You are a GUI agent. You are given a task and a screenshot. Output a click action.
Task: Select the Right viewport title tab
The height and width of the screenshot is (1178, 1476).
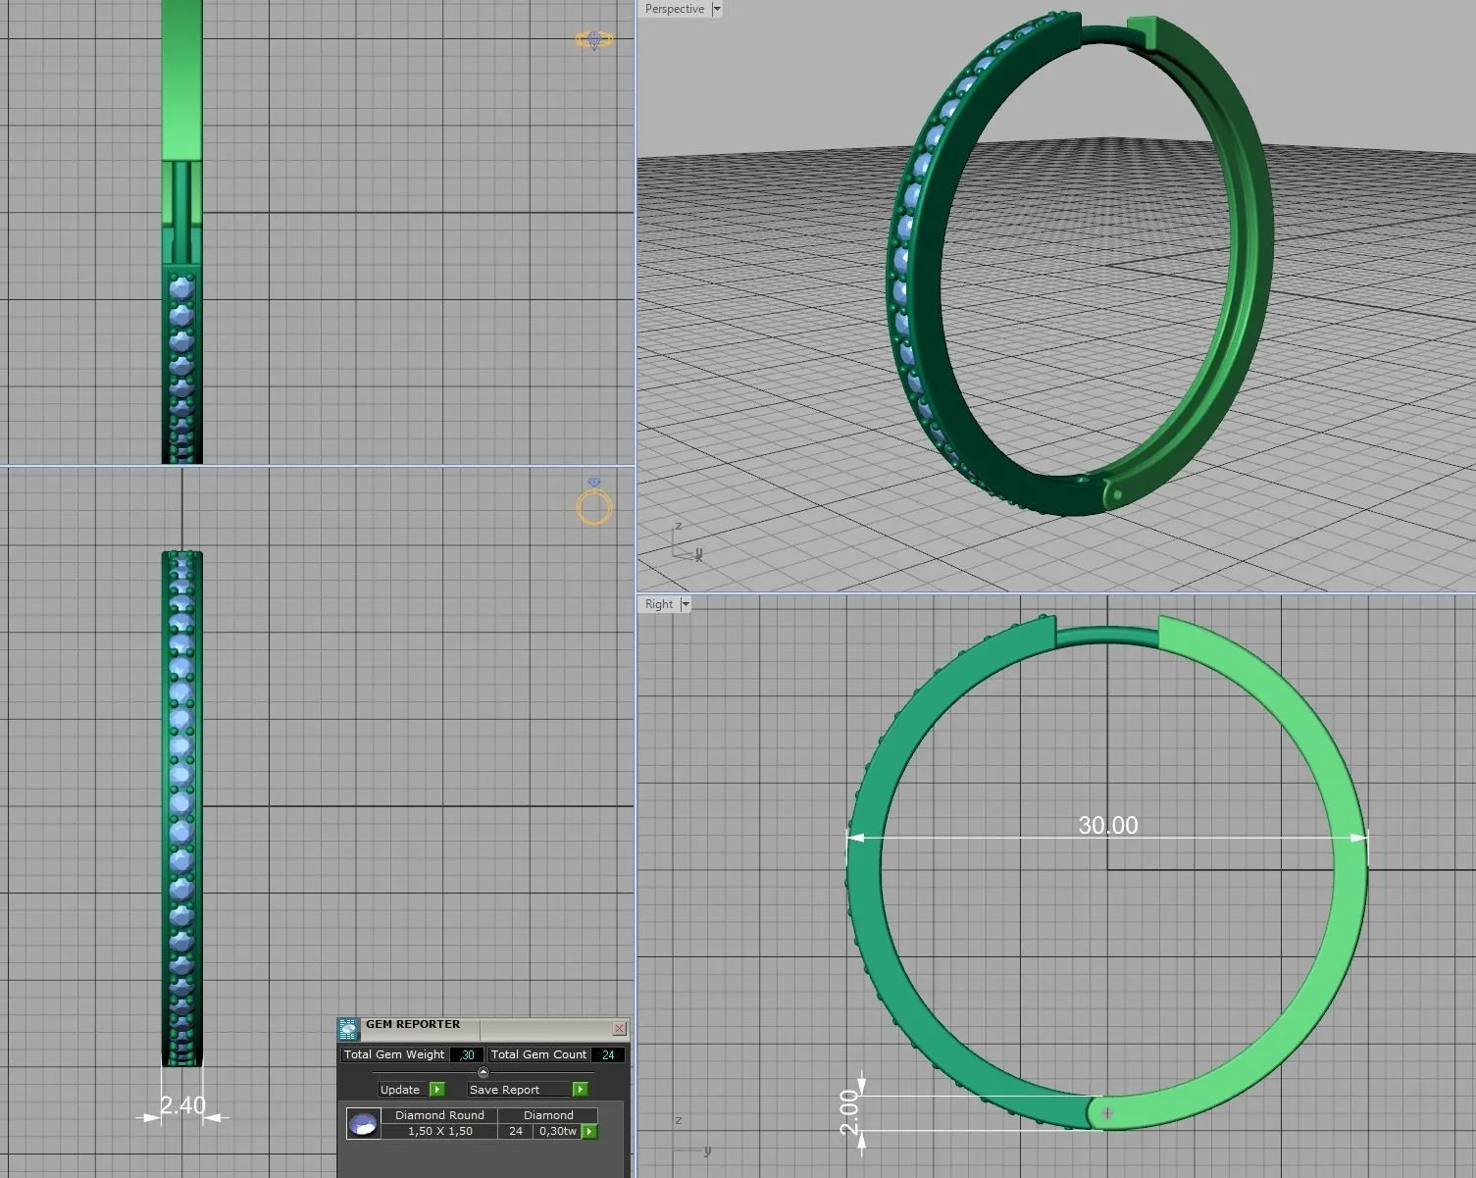[x=659, y=604]
